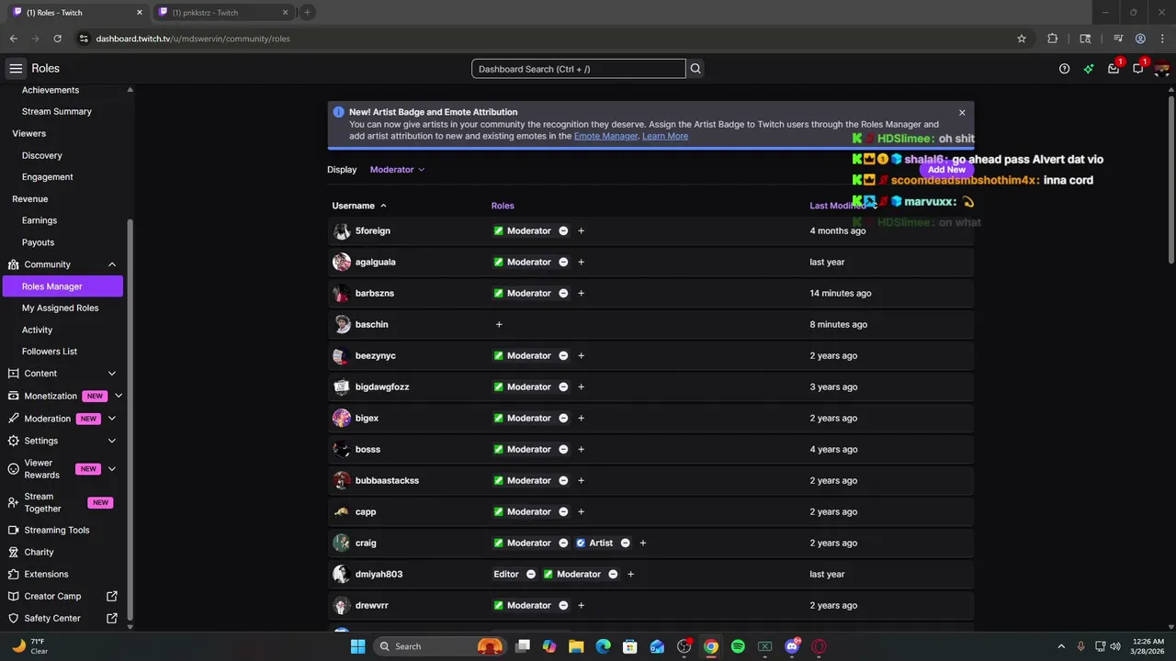This screenshot has height=661, width=1176.
Task: Remove Moderator role from bigex
Action: [x=563, y=419]
